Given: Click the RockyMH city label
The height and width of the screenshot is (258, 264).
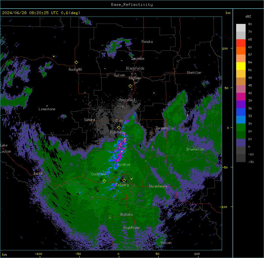Looking at the screenshot, I should click(x=75, y=70).
